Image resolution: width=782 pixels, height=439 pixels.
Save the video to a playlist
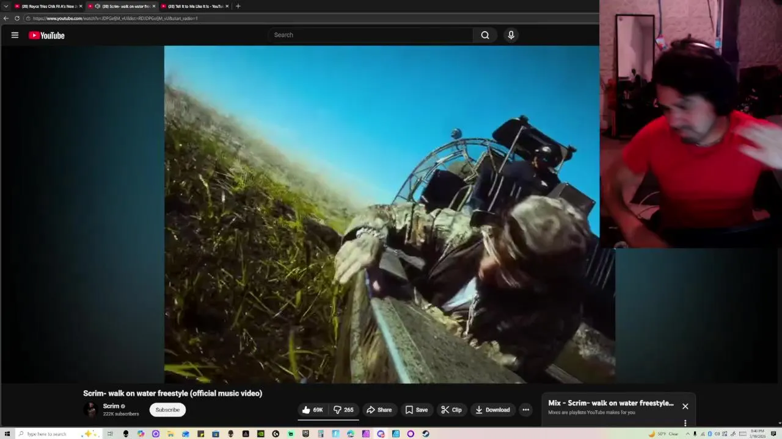coord(416,410)
